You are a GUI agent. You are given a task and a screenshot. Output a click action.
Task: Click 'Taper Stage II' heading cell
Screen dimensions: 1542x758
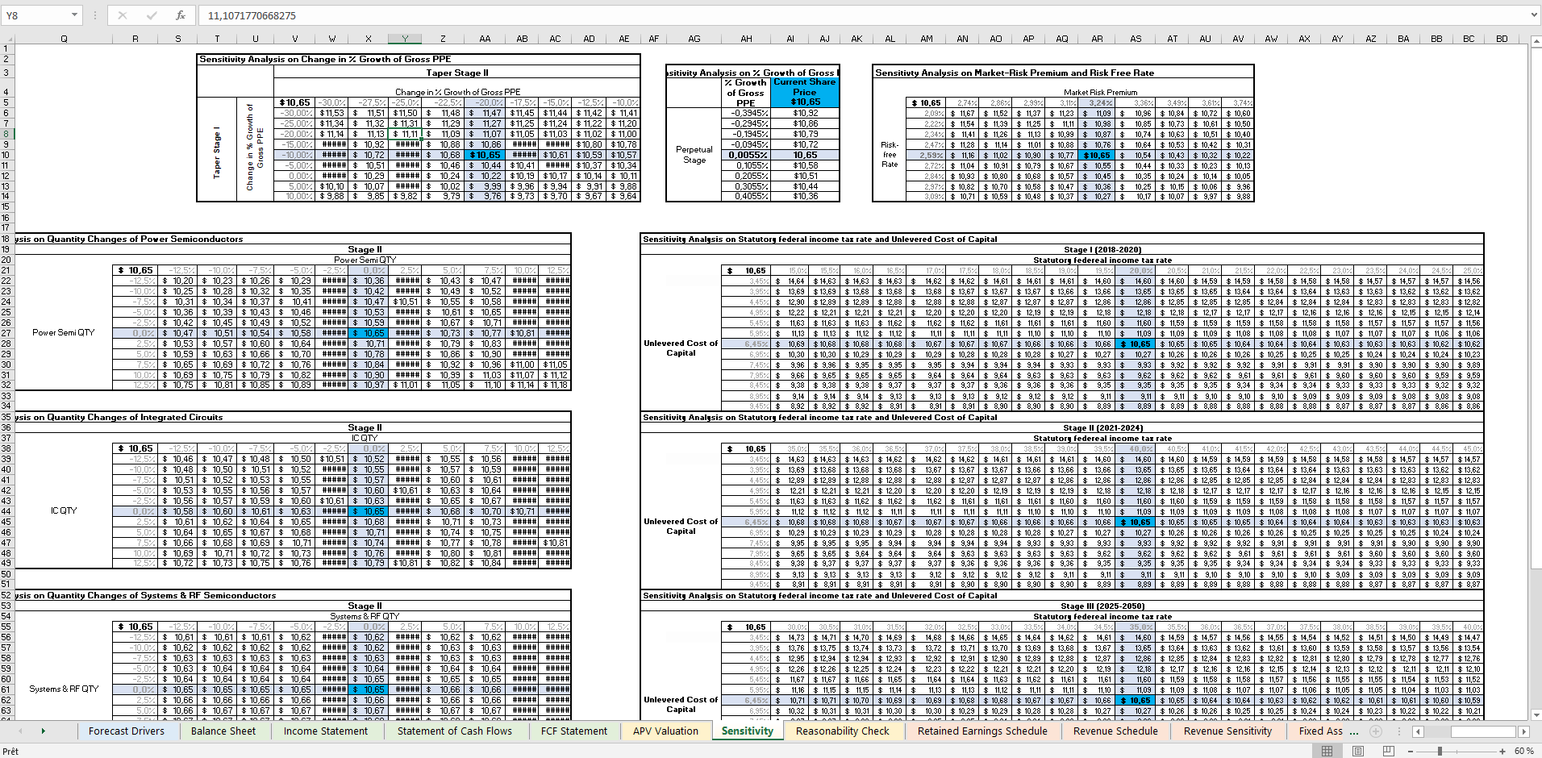coord(457,73)
